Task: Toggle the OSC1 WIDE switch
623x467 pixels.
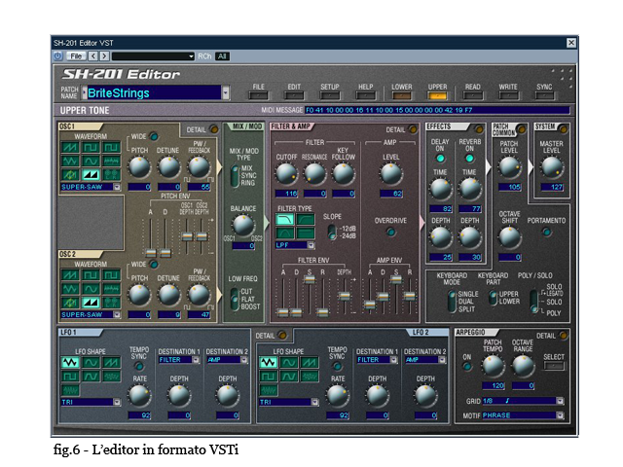Action: coord(153,136)
